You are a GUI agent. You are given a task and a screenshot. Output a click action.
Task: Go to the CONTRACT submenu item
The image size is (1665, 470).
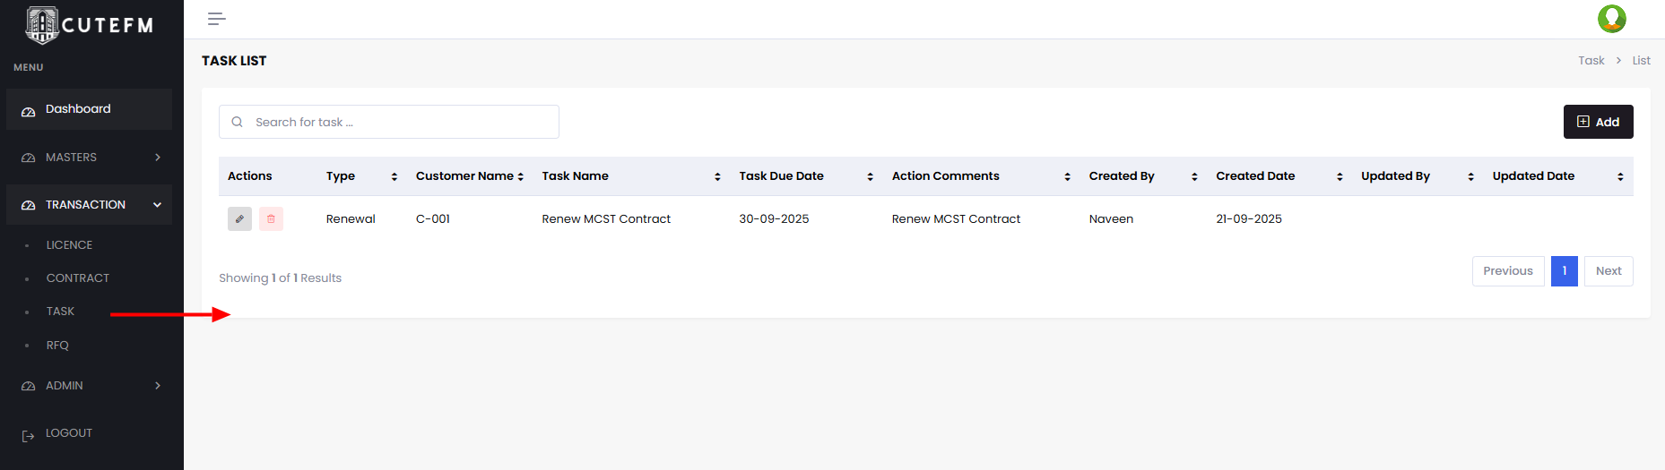coord(78,278)
